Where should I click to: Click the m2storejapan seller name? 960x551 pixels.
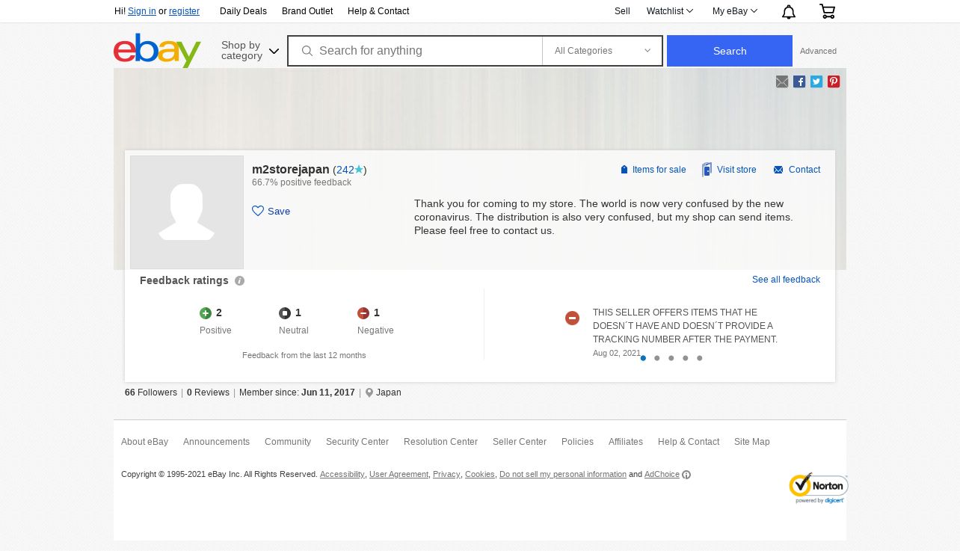point(291,170)
